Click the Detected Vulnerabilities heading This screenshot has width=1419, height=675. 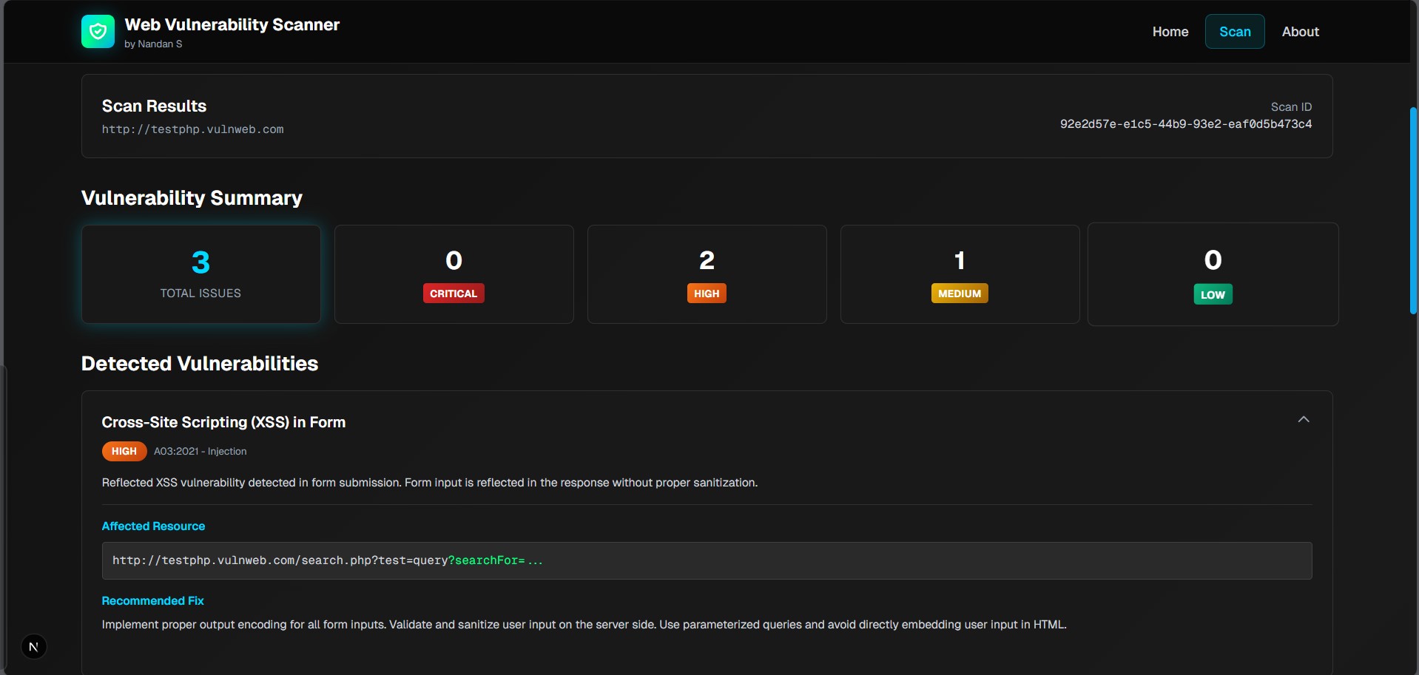200,364
